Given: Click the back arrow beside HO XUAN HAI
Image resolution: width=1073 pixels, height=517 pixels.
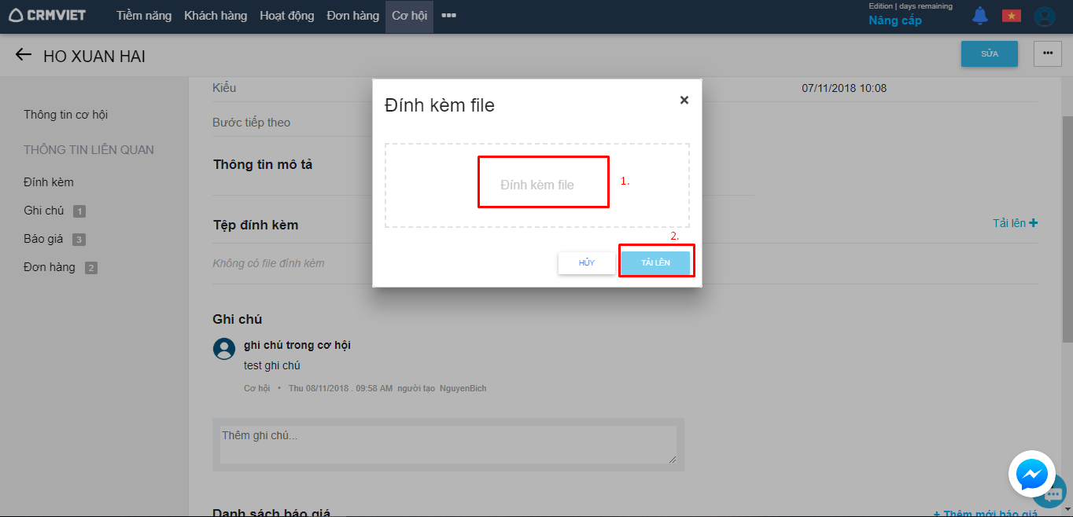Looking at the screenshot, I should pyautogui.click(x=24, y=55).
